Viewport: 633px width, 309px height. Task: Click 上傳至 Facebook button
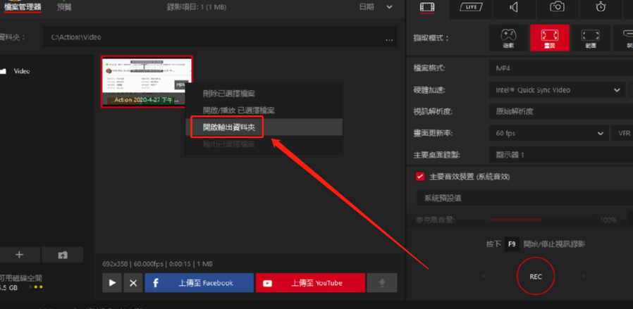(x=199, y=283)
